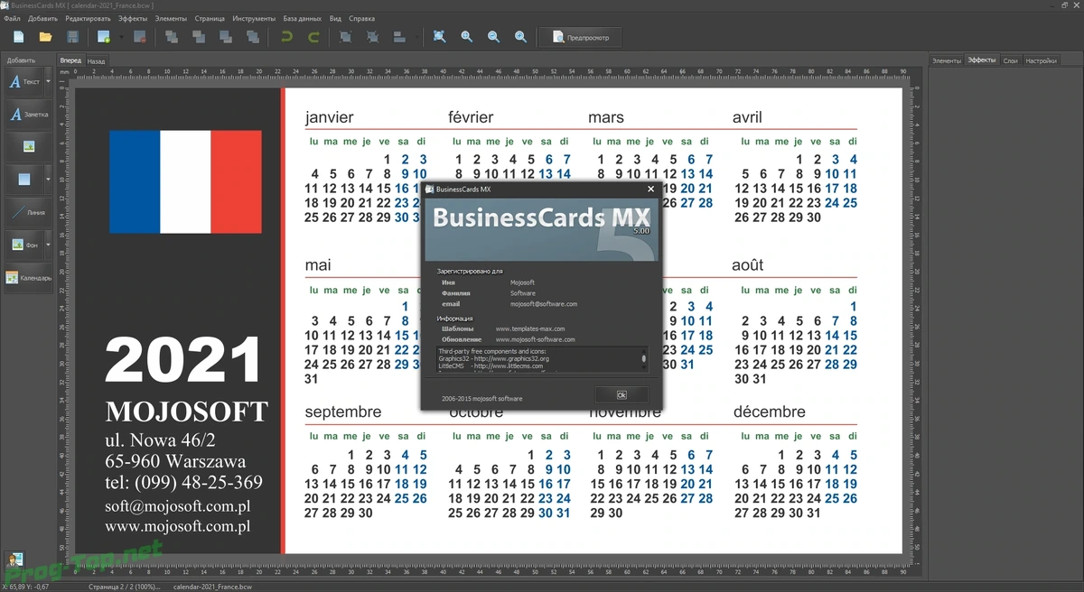Close the BusinessCards MX about dialog
The image size is (1084, 592).
(x=650, y=189)
